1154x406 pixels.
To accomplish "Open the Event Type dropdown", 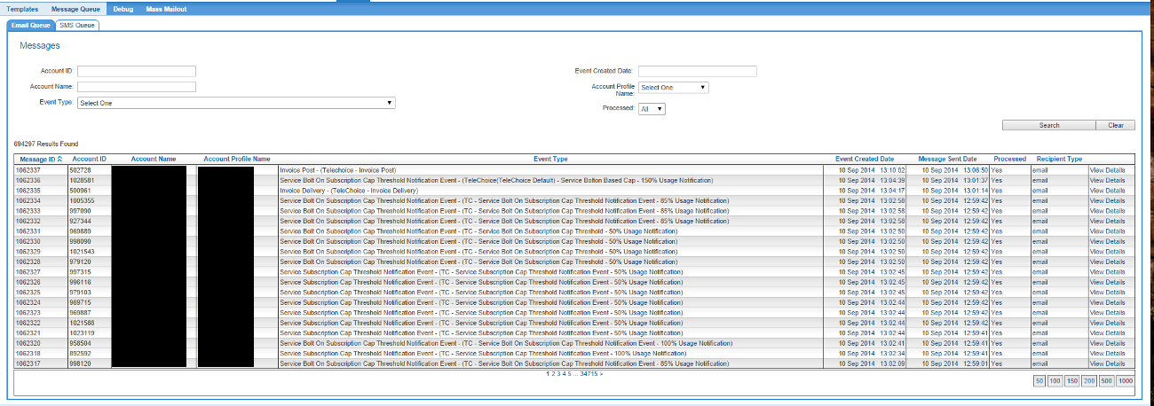I will pos(236,103).
